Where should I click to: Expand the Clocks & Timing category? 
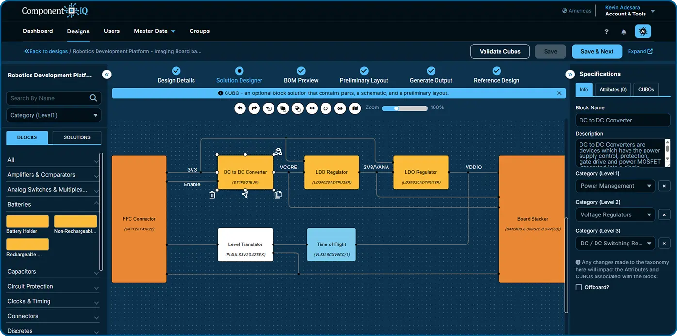(53, 301)
